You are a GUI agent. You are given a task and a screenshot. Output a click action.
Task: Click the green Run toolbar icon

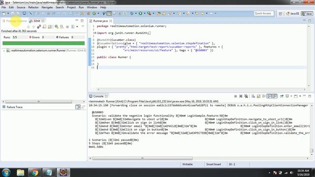click(140, 13)
